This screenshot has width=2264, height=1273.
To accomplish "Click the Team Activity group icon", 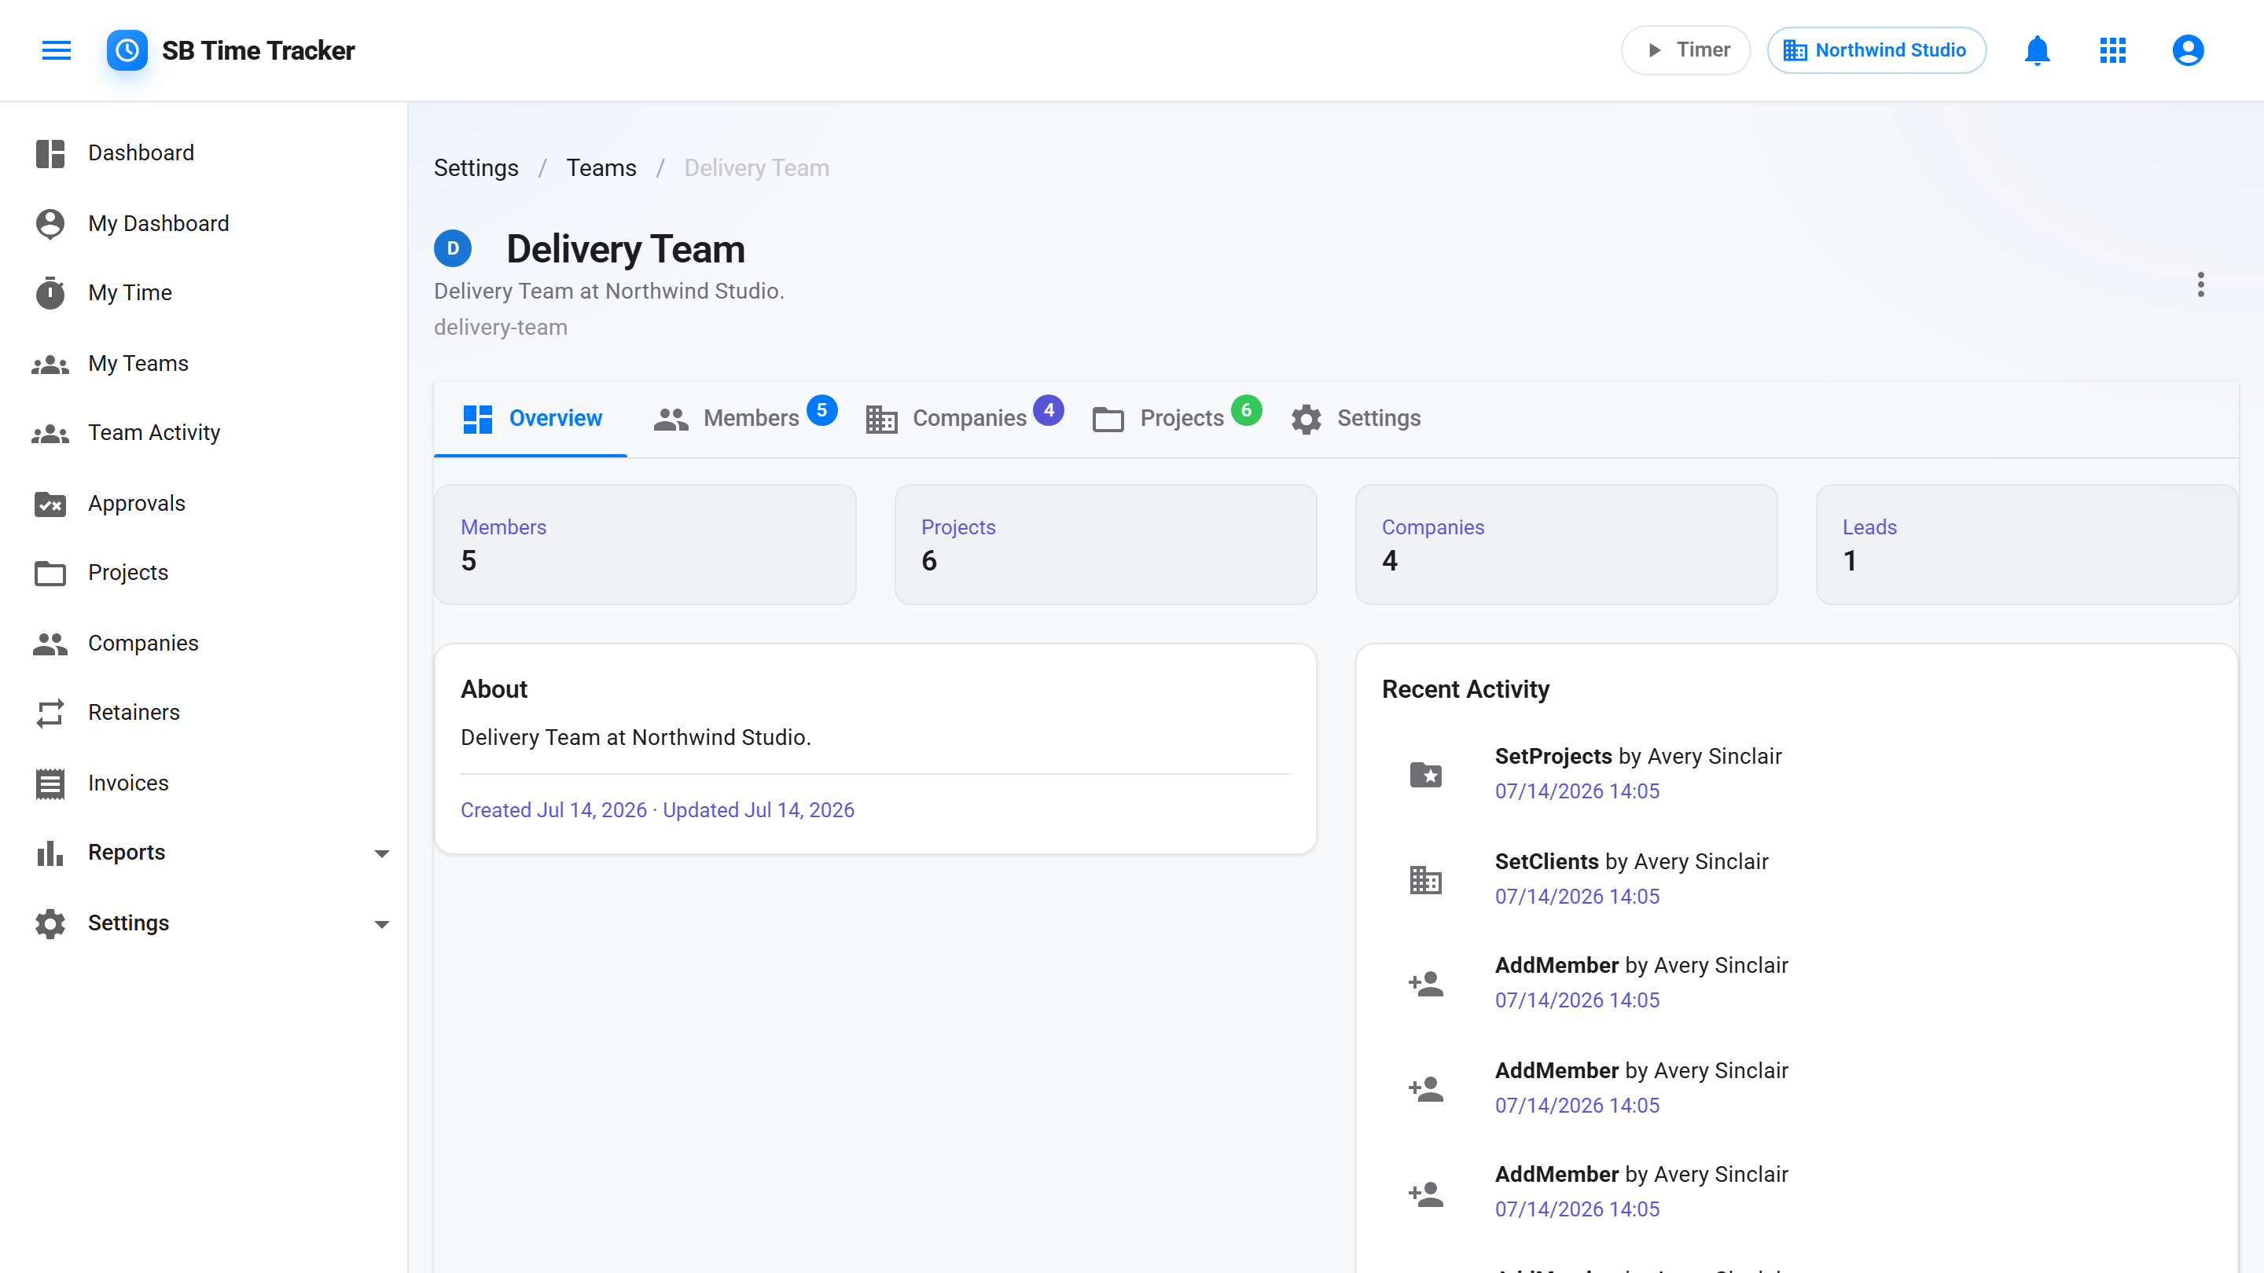I will [50, 433].
